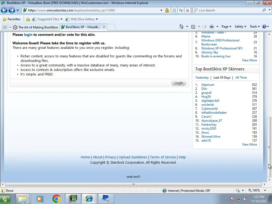Click the vertical scrollbar thumb
Screen dimensions: 272x204
pos(269,147)
